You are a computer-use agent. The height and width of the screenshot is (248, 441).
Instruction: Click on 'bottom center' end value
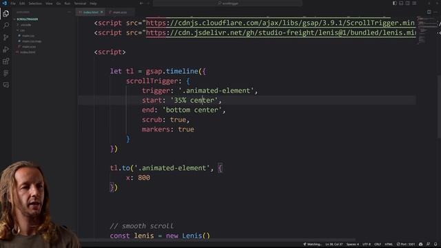192,110
